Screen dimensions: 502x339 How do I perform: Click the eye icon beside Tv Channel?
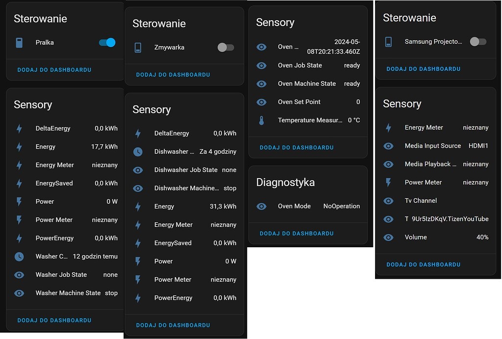[x=388, y=201]
